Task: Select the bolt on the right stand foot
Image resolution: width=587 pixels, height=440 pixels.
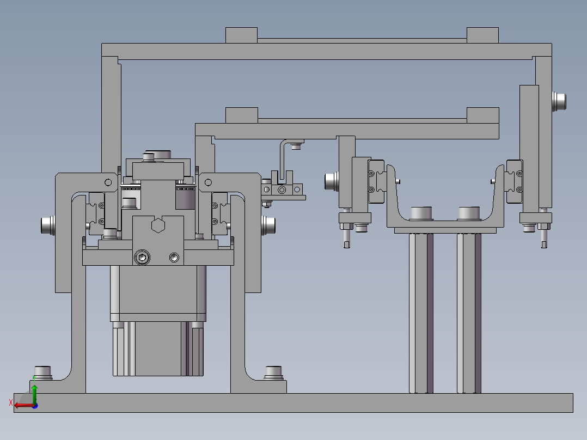Action: 274,372
